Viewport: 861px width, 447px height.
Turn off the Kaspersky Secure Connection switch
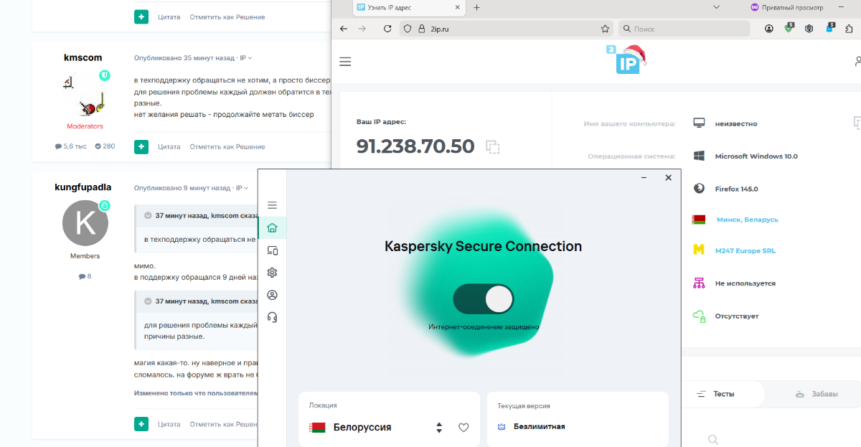point(483,299)
